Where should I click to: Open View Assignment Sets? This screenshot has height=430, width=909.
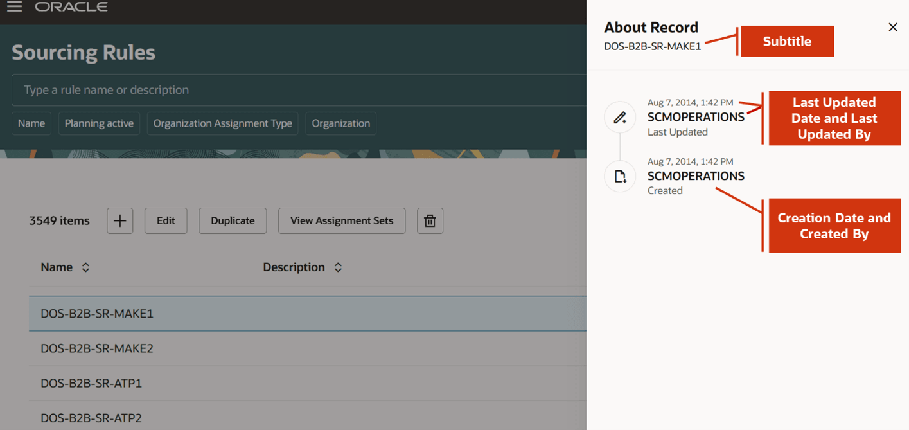coord(342,220)
